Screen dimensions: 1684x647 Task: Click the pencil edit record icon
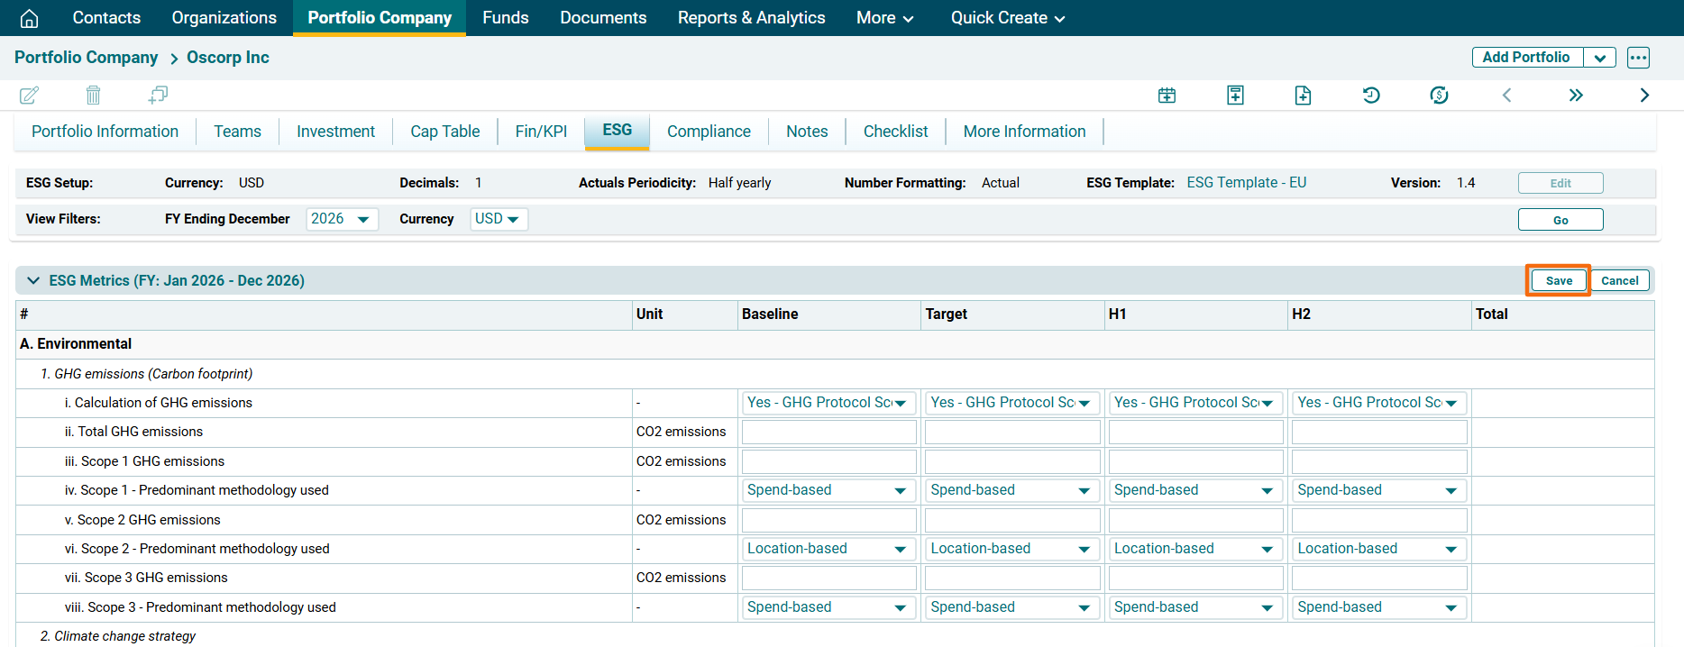(29, 95)
